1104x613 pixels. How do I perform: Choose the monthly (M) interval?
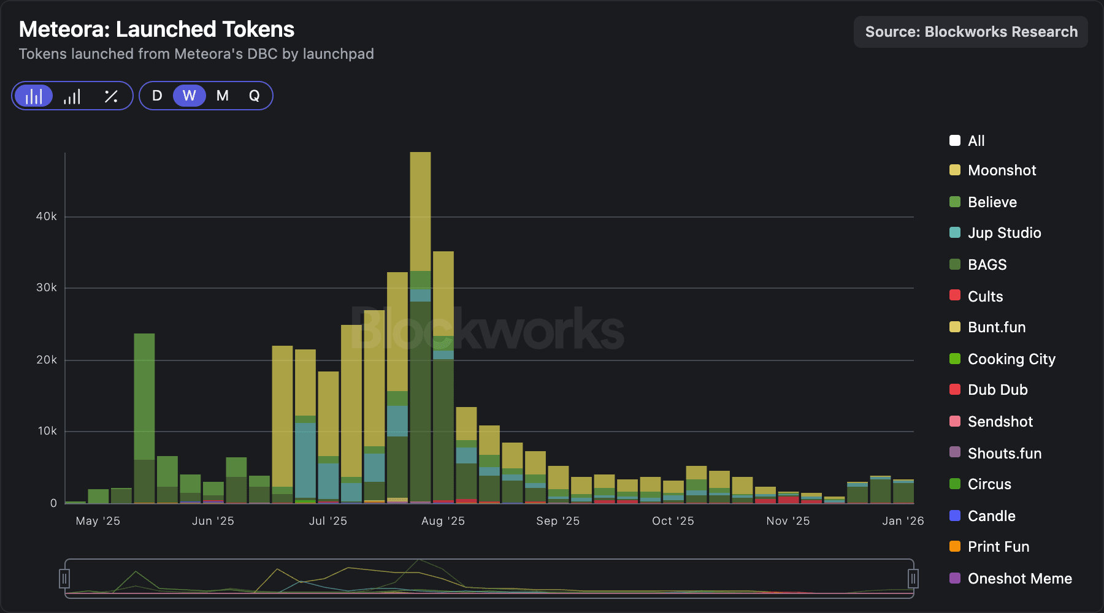(x=222, y=96)
